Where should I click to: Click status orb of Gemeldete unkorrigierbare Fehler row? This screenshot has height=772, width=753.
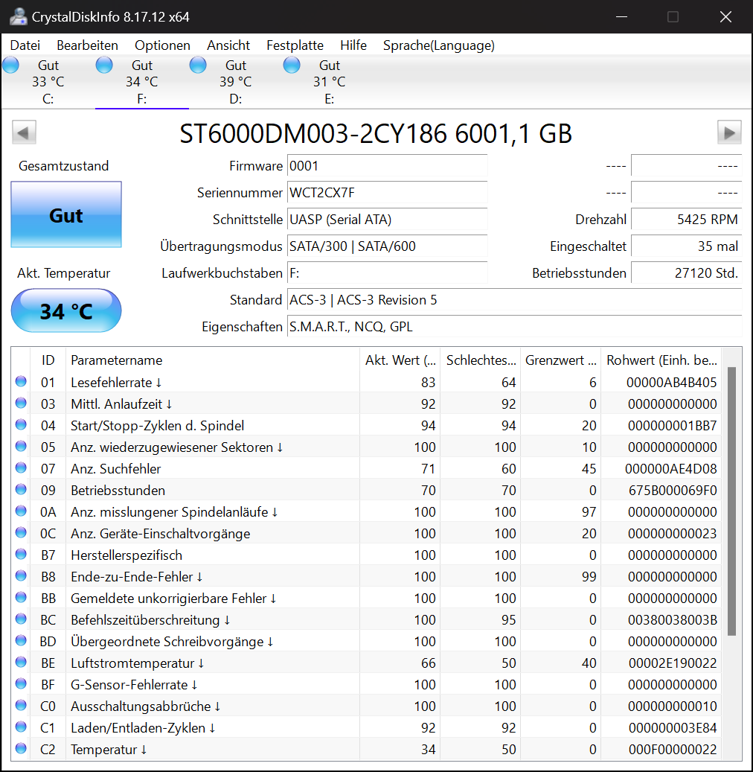21,597
